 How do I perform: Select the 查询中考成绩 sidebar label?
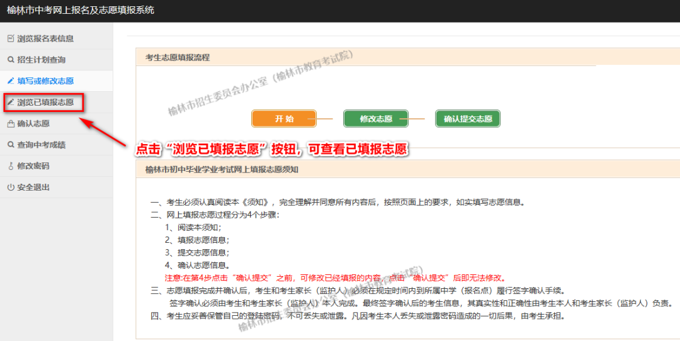[x=42, y=145]
